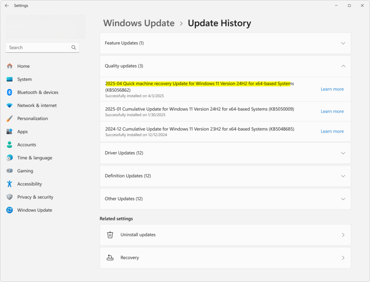Open Gaming settings

pos(25,171)
